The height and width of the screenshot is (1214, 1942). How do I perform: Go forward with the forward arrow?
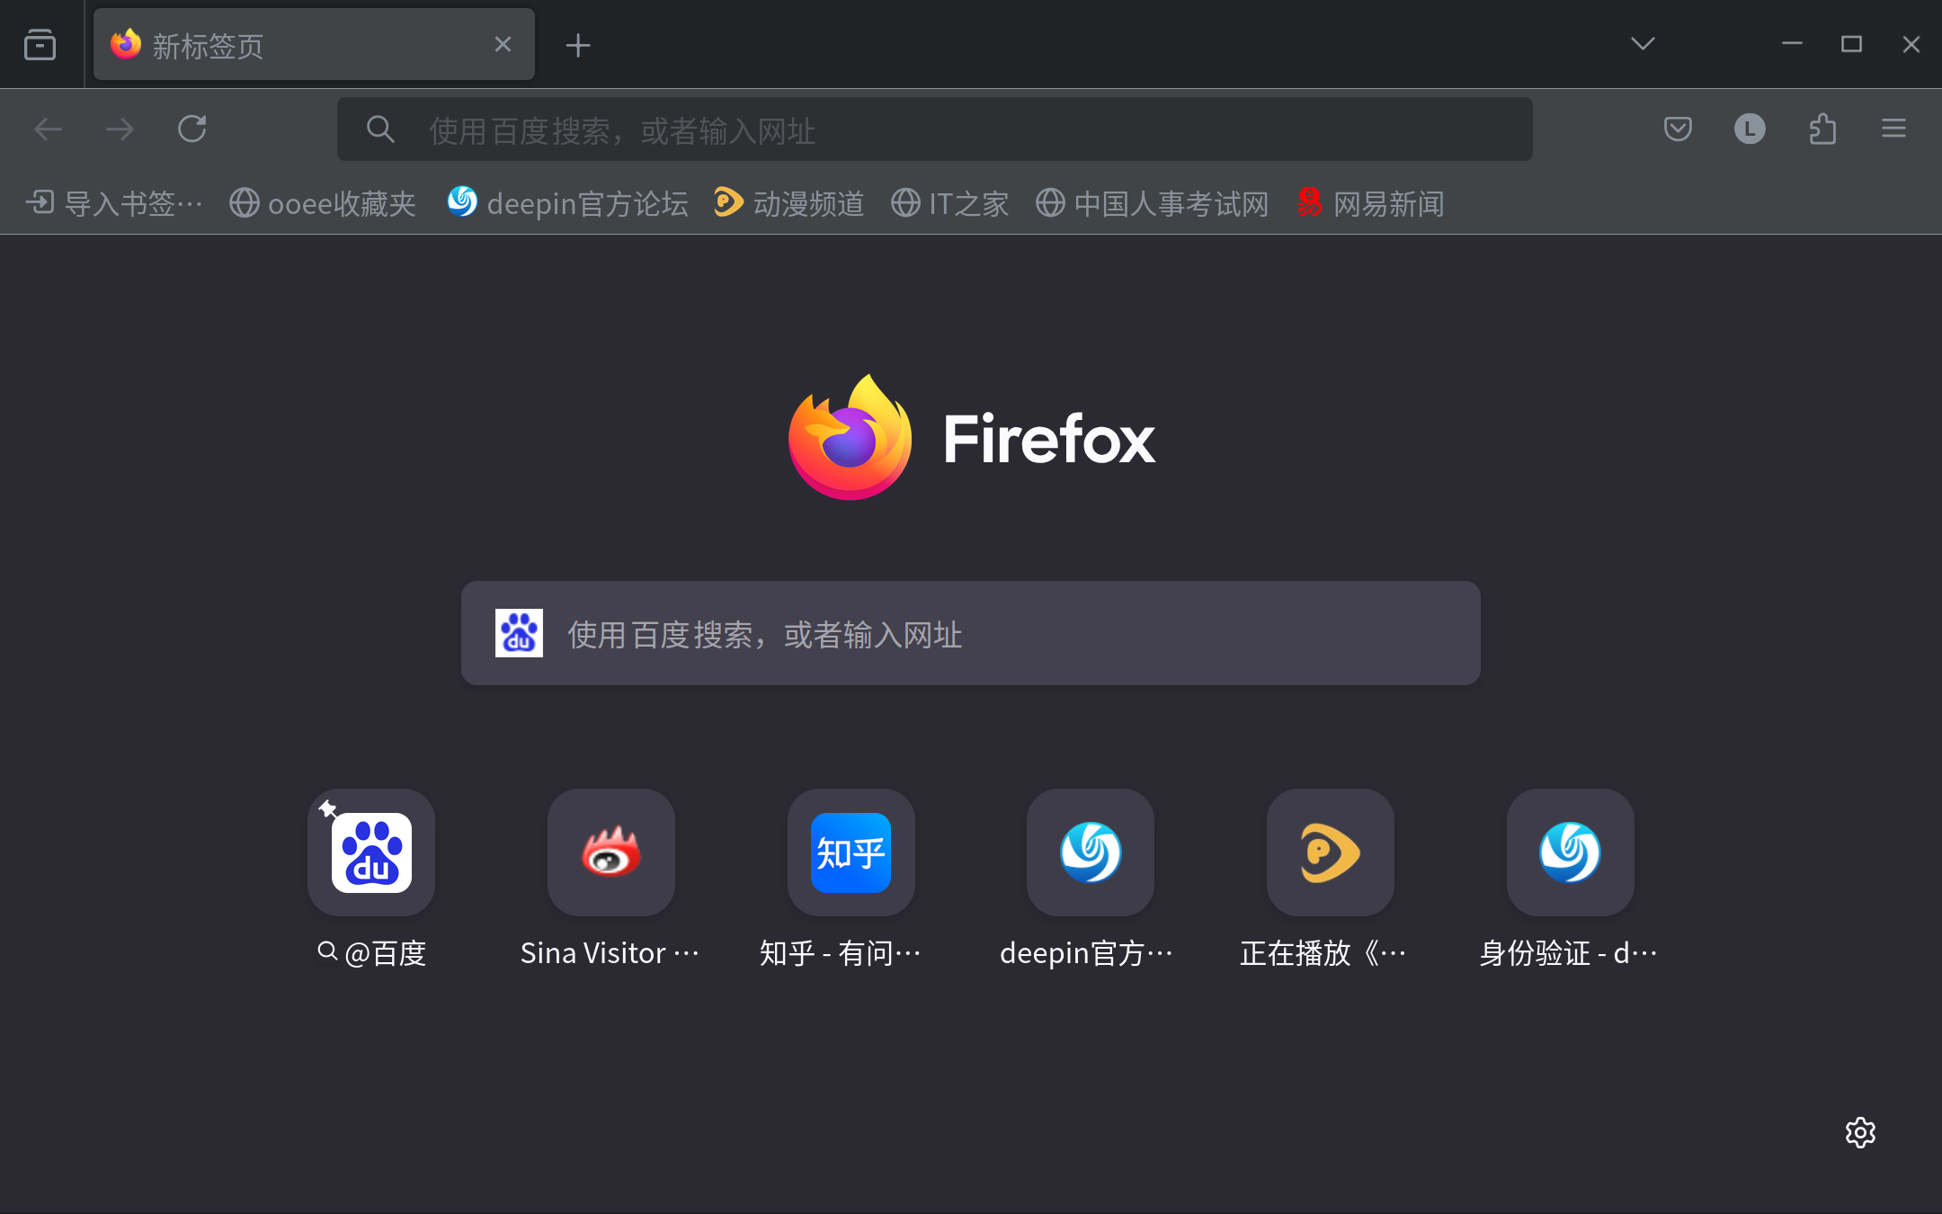pos(120,129)
